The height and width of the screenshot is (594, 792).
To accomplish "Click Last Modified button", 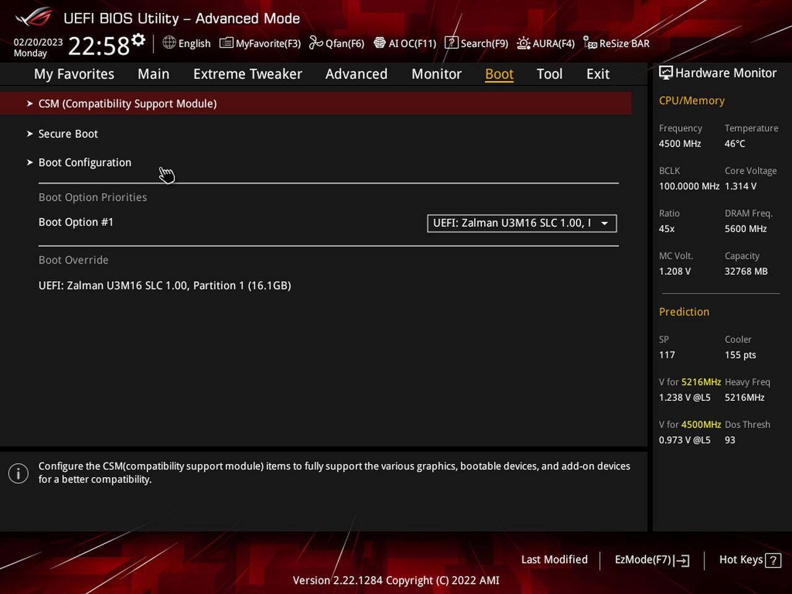I will pyautogui.click(x=554, y=559).
